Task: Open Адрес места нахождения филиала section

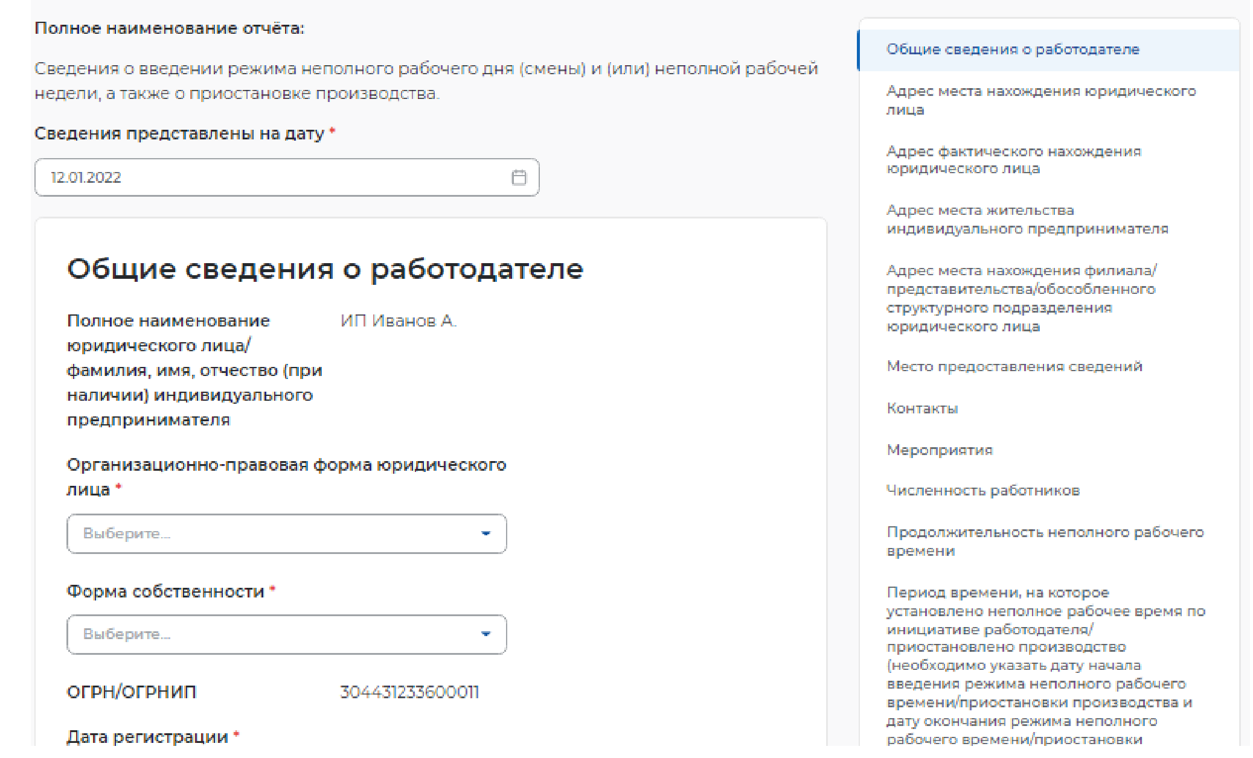Action: tap(1021, 298)
